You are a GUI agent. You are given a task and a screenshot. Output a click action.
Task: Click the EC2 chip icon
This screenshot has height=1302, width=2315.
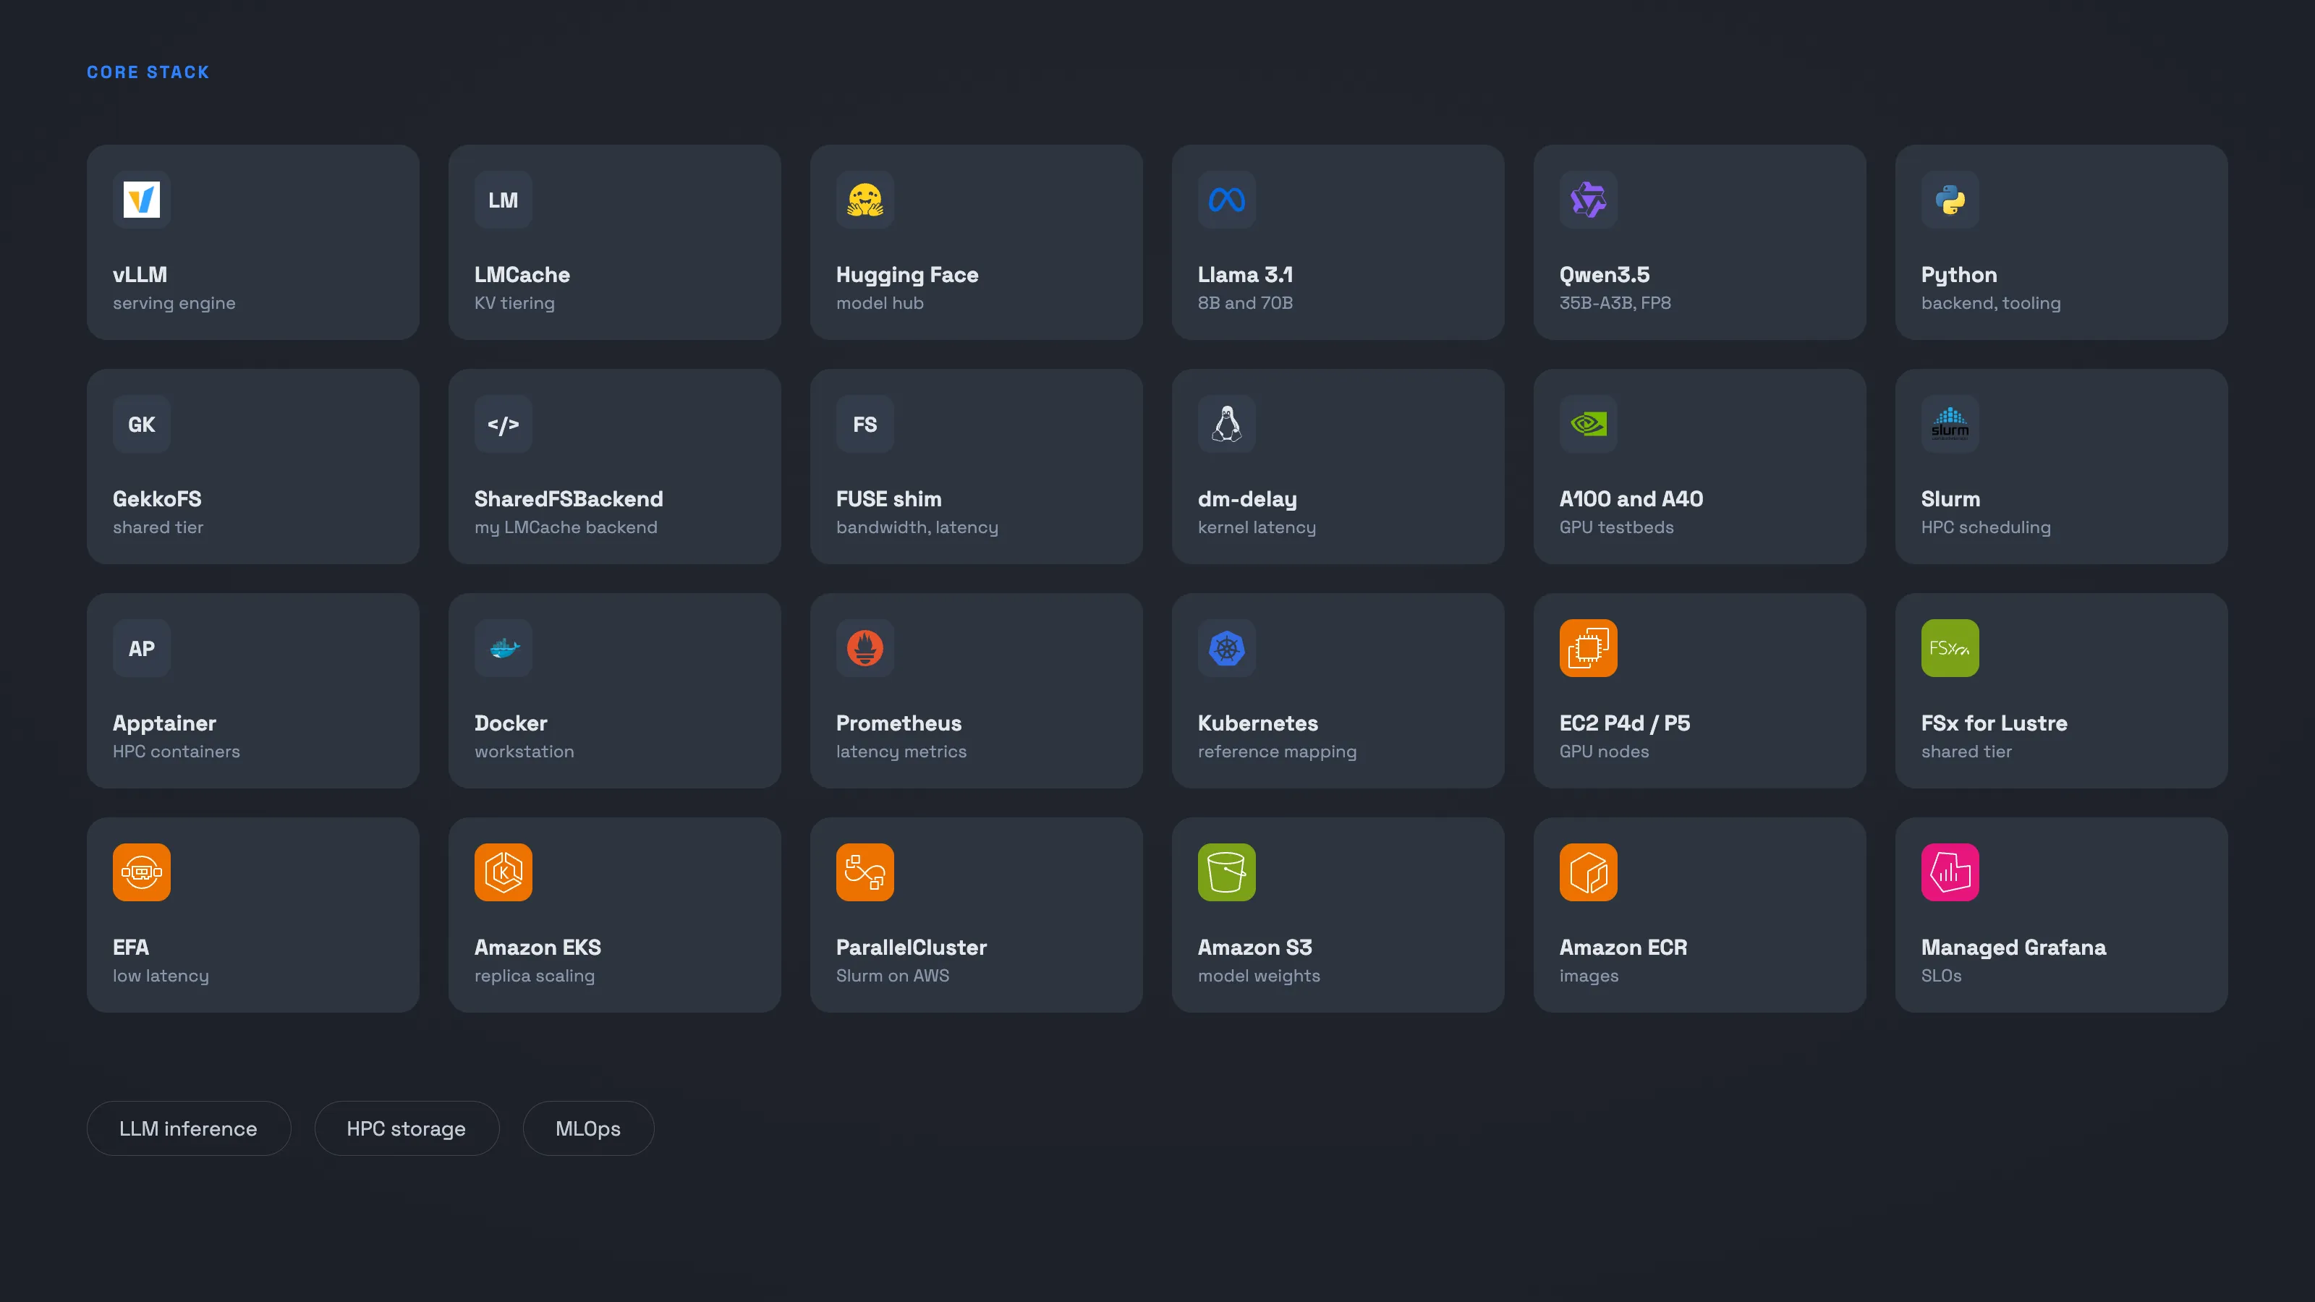1589,648
